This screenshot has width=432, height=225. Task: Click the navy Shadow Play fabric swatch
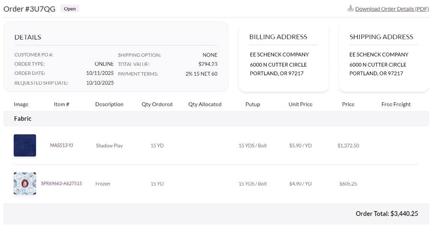[x=25, y=145]
